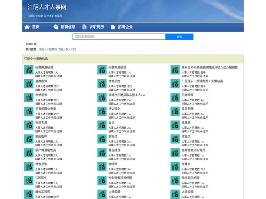Click the job icon next to 咖啡师
Image resolution: width=266 pixels, height=199 pixels.
(x=102, y=167)
